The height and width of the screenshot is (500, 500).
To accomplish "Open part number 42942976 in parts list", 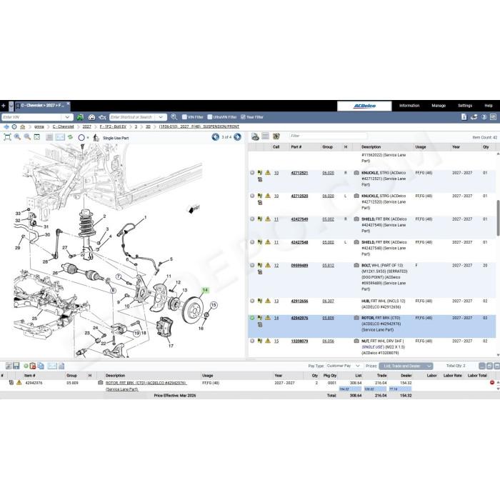I will point(299,318).
